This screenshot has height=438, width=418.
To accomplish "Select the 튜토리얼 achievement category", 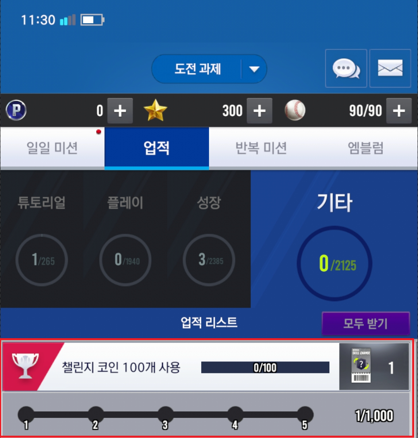I will [x=42, y=239].
